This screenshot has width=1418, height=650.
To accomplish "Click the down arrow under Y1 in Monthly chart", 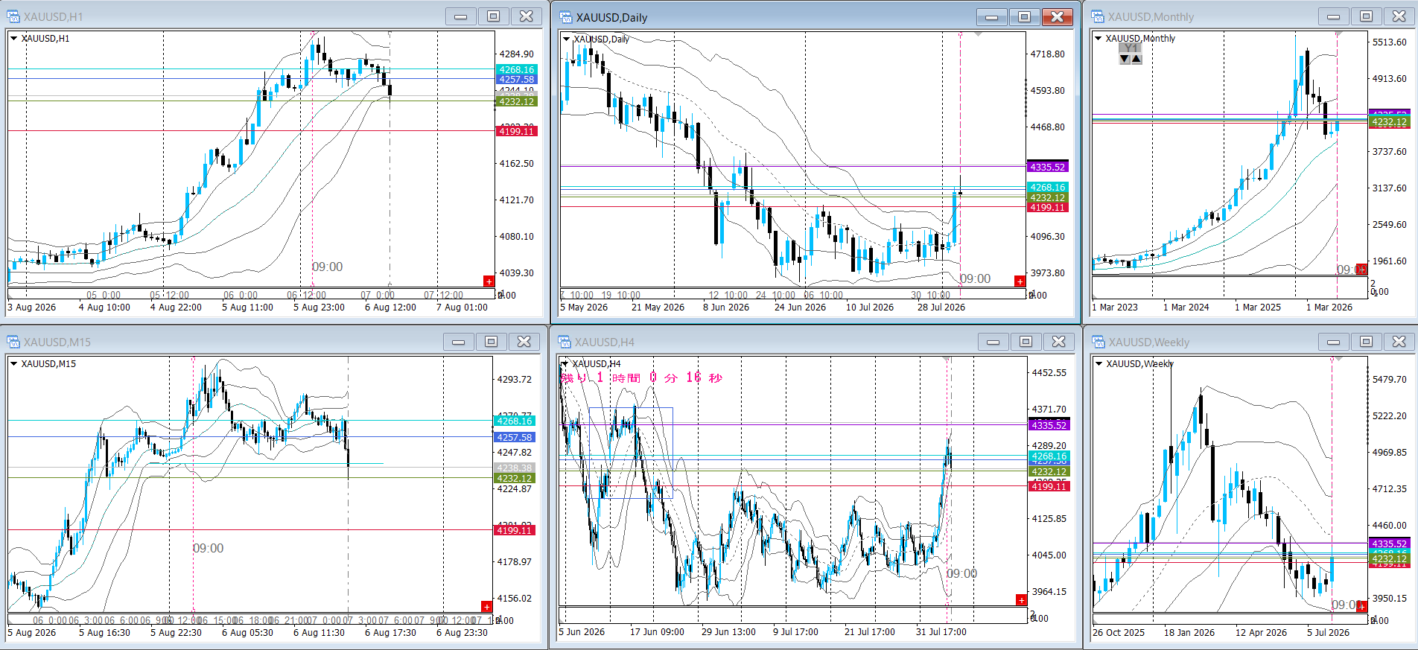I will coord(1125,59).
